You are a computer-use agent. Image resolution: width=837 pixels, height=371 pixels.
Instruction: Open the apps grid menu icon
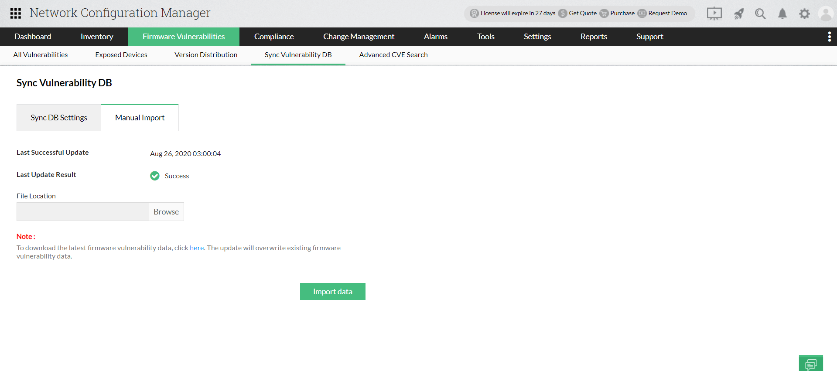pyautogui.click(x=16, y=14)
